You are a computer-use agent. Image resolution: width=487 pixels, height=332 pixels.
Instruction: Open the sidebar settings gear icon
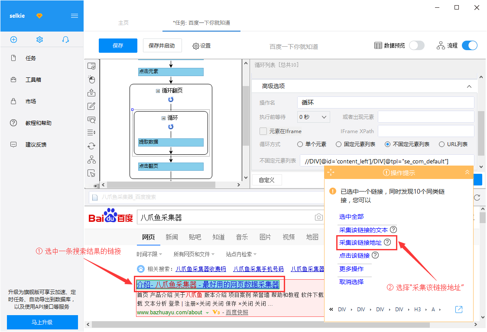[39, 40]
